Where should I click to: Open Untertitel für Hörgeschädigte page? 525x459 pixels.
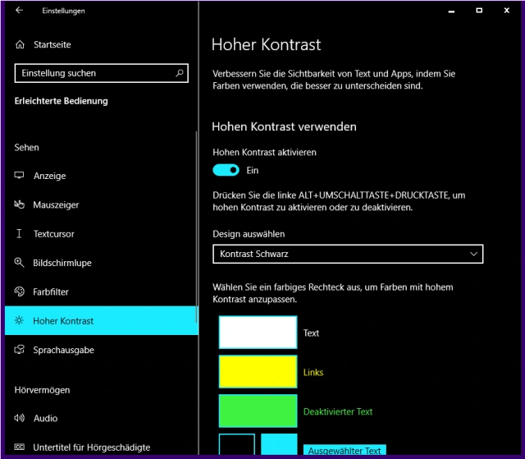coord(102,448)
